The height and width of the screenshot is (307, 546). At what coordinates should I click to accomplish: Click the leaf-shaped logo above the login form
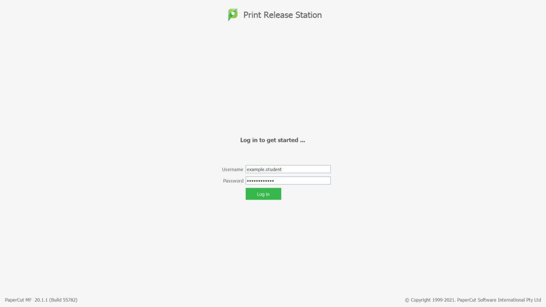tap(232, 15)
